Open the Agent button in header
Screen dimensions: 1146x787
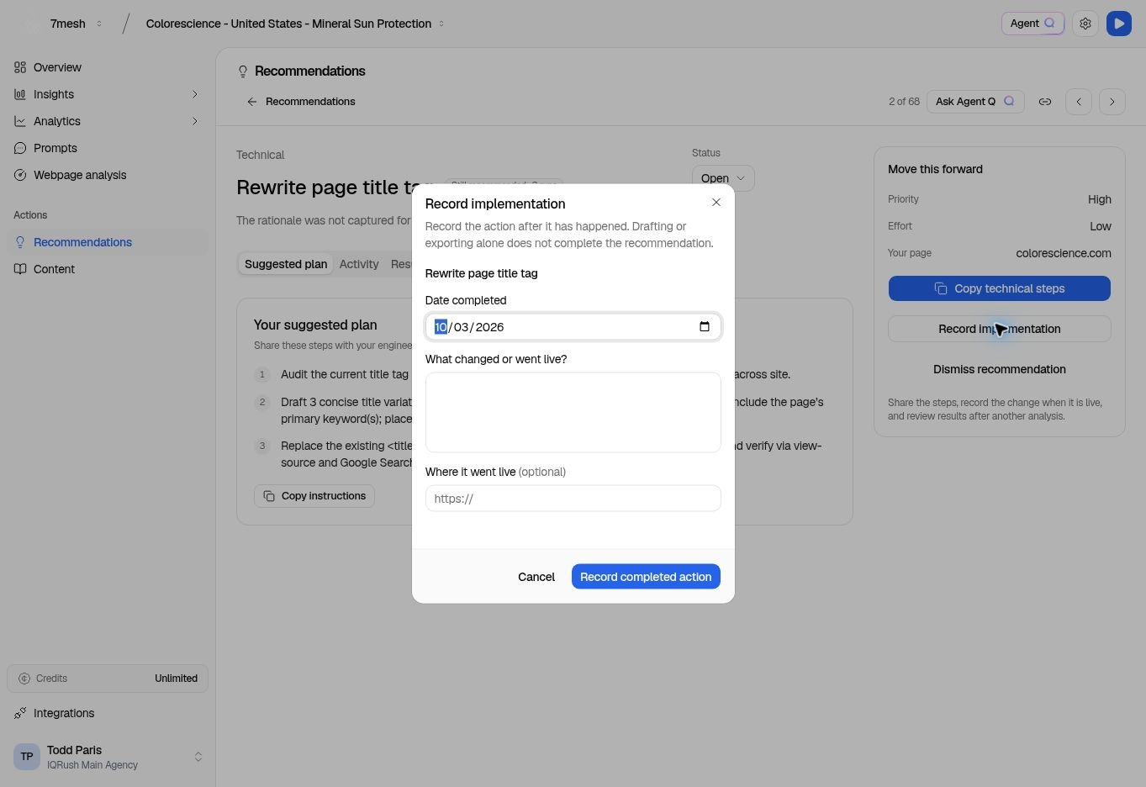point(1032,24)
